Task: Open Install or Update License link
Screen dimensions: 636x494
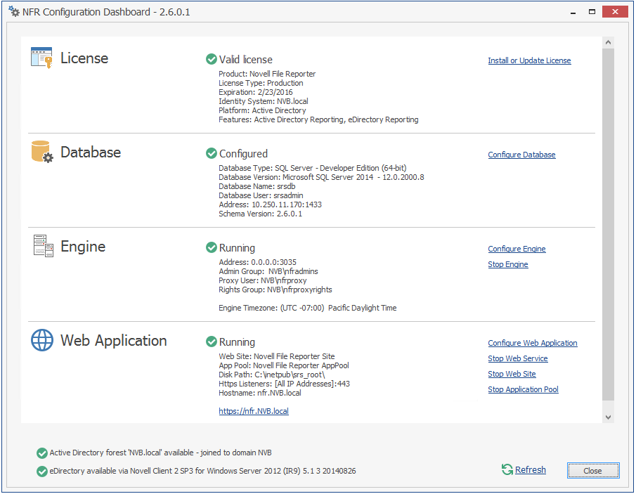Action: click(529, 60)
